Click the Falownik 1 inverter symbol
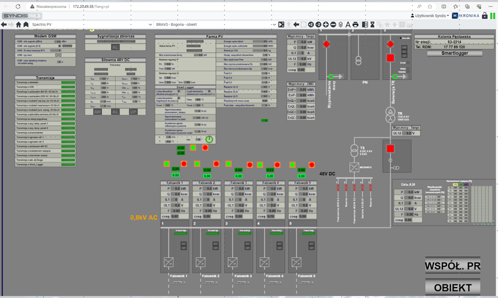The image size is (498, 298). (168, 262)
